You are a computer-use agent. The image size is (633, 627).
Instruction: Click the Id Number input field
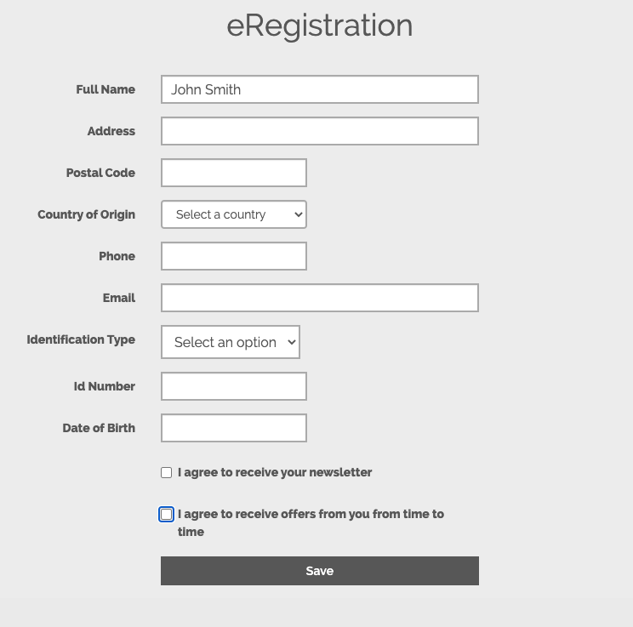[x=234, y=386]
